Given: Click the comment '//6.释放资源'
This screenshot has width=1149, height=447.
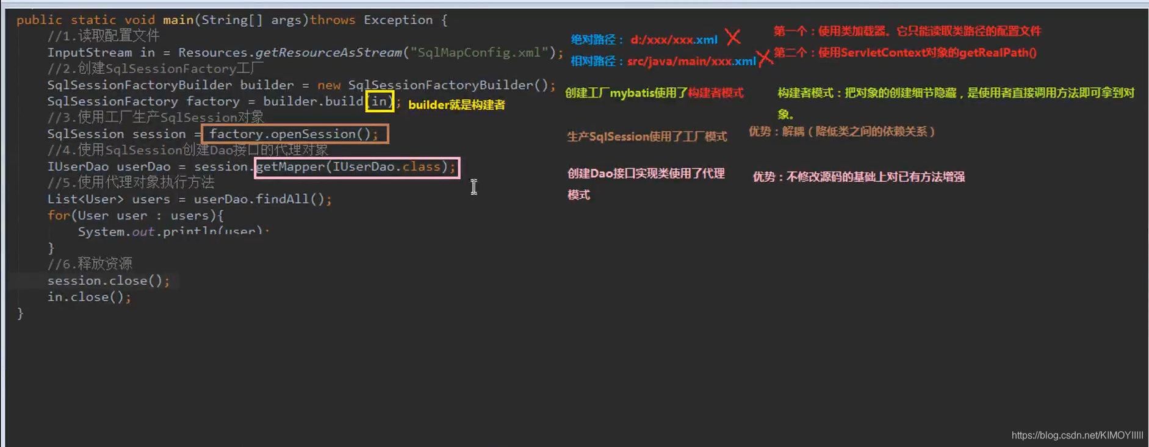Looking at the screenshot, I should pos(90,264).
